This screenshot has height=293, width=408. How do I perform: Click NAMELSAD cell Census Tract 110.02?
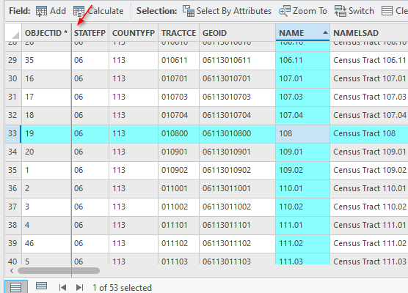(369, 207)
